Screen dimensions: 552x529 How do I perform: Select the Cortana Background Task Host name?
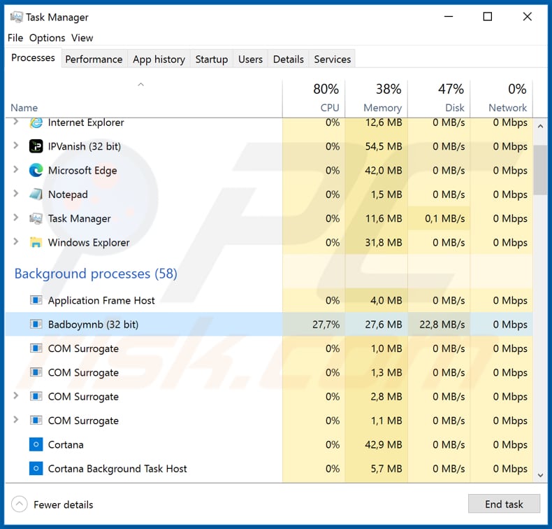point(117,469)
